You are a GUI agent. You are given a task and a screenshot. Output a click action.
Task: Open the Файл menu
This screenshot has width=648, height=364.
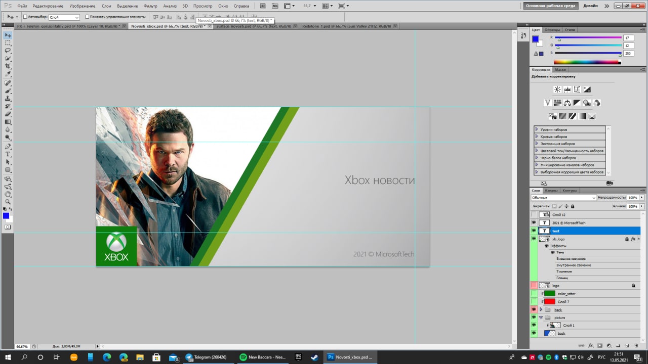[x=22, y=6]
